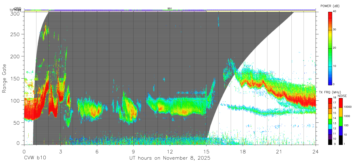Image resolution: width=355 pixels, height=164 pixels.
Task: Click the 250 tick on Range Gate axis
Action: pyautogui.click(x=16, y=34)
